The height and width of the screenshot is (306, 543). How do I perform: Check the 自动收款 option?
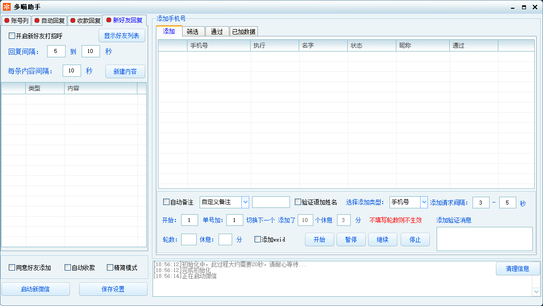pos(68,268)
